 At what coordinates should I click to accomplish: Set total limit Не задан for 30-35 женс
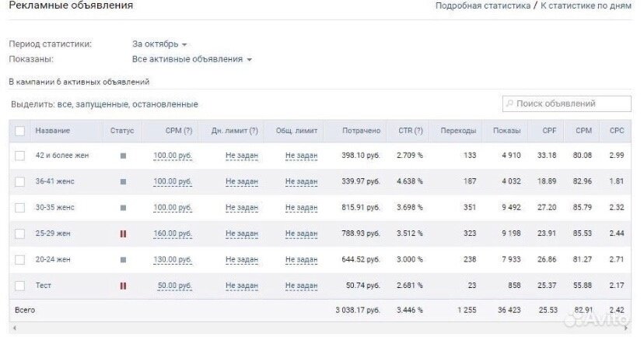[302, 207]
